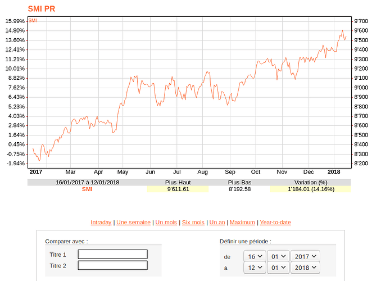Click the Variation (%) column header
372x281 pixels.
tap(311, 182)
